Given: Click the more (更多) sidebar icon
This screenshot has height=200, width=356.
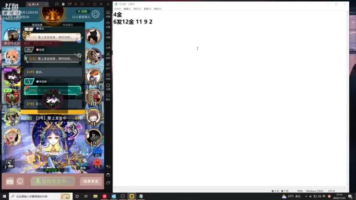Looking at the screenshot, I should pos(108,97).
